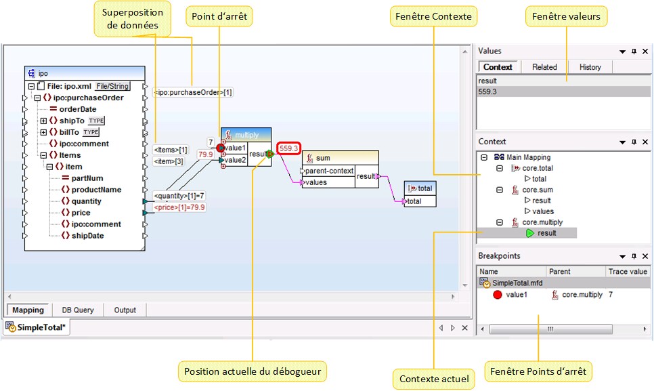
Task: Click the total target component icon
Action: tap(411, 188)
